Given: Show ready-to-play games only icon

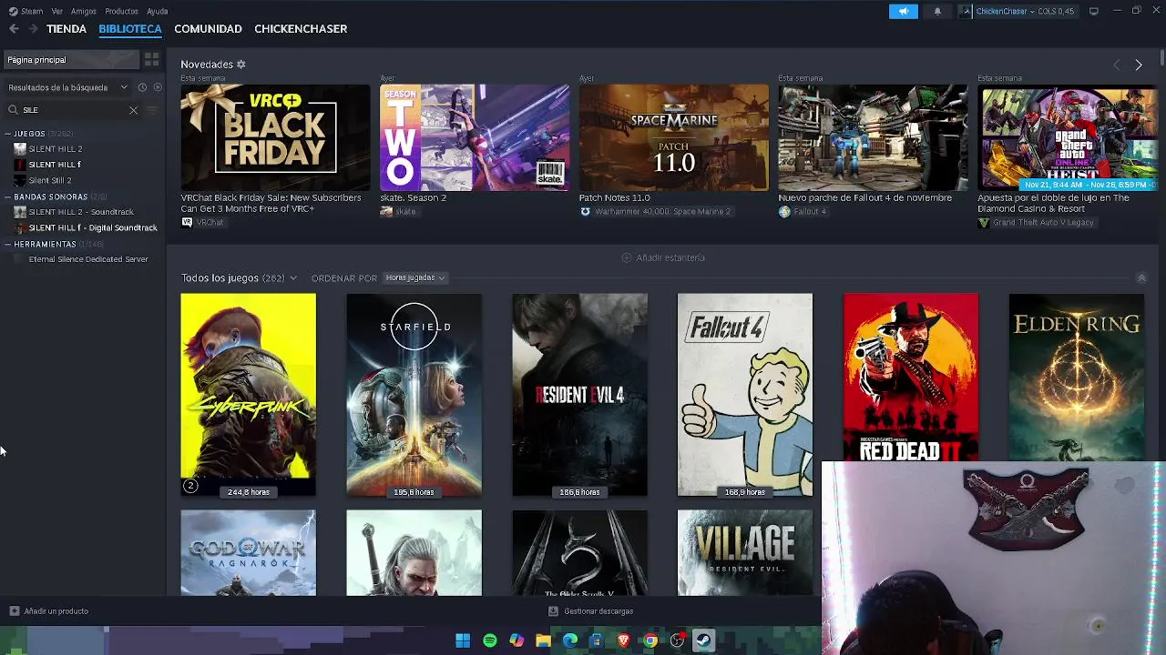Looking at the screenshot, I should pyautogui.click(x=158, y=87).
